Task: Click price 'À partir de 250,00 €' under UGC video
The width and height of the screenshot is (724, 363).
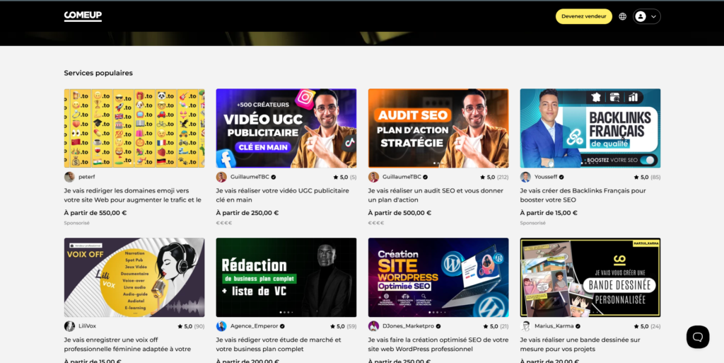Action: point(247,213)
